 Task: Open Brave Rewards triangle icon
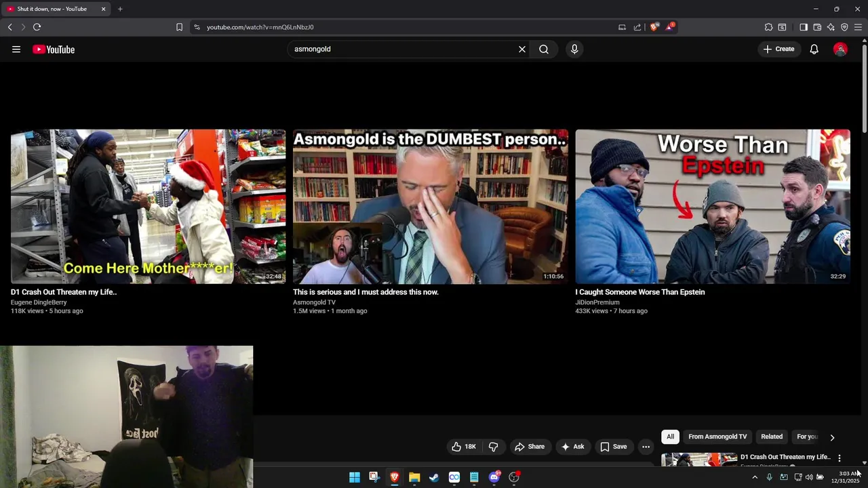pos(670,27)
